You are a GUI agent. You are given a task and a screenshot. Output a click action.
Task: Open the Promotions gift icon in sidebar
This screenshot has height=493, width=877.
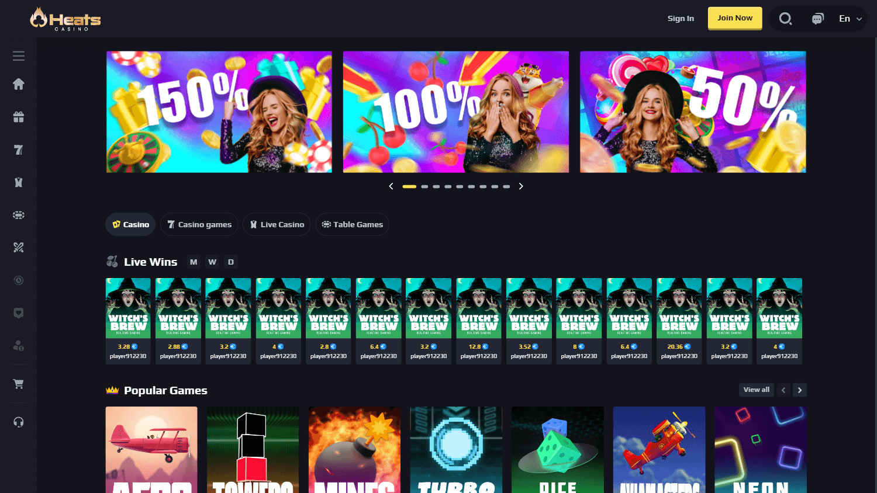(x=18, y=117)
